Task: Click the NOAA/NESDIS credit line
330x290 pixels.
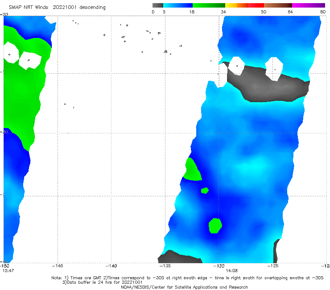Action: click(184, 287)
